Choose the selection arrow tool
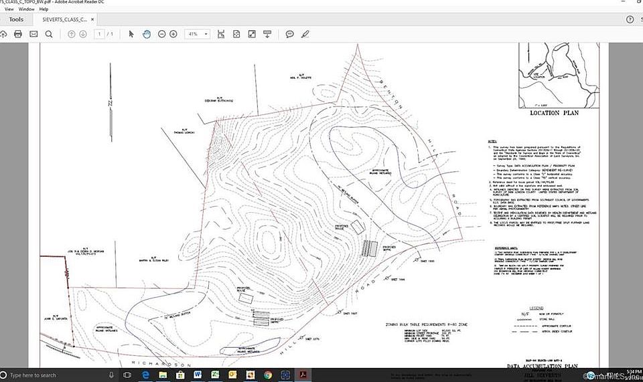 point(131,34)
